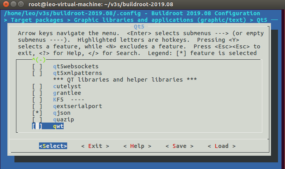Click the Load button

coord(222,146)
